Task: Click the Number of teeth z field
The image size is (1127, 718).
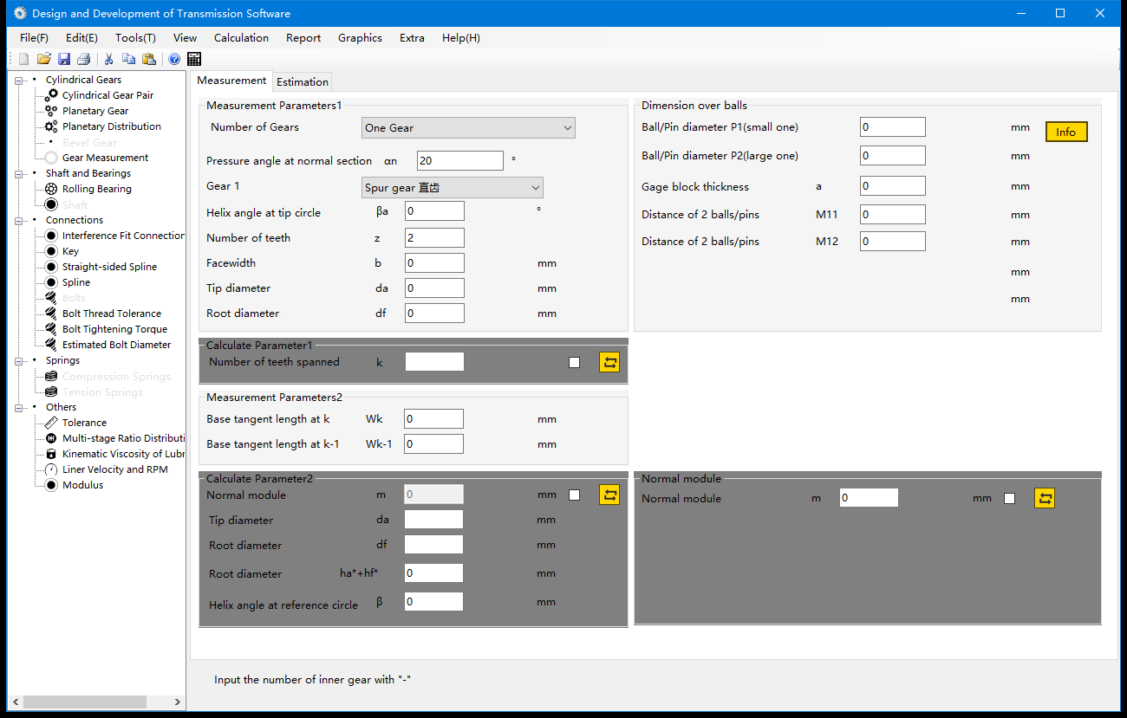Action: point(434,238)
